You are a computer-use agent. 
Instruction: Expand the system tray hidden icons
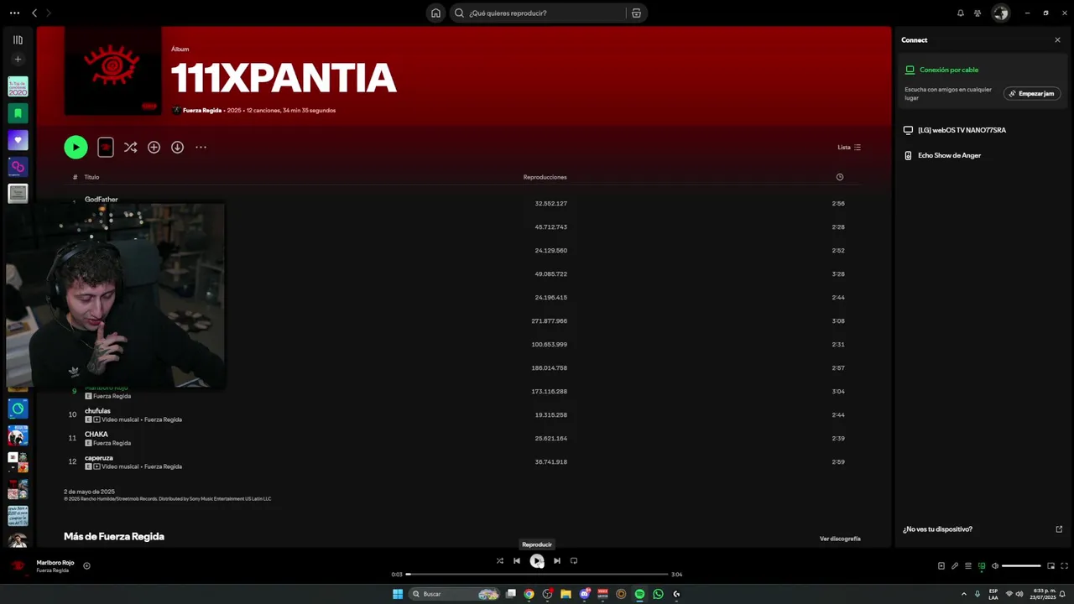963,594
